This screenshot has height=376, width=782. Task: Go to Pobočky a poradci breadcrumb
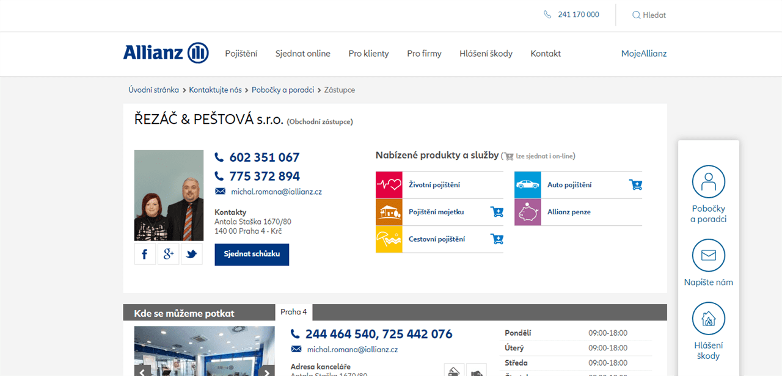tap(283, 90)
